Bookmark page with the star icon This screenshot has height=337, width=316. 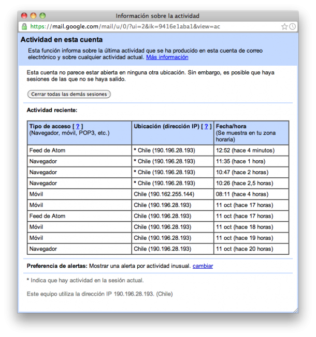(284, 26)
